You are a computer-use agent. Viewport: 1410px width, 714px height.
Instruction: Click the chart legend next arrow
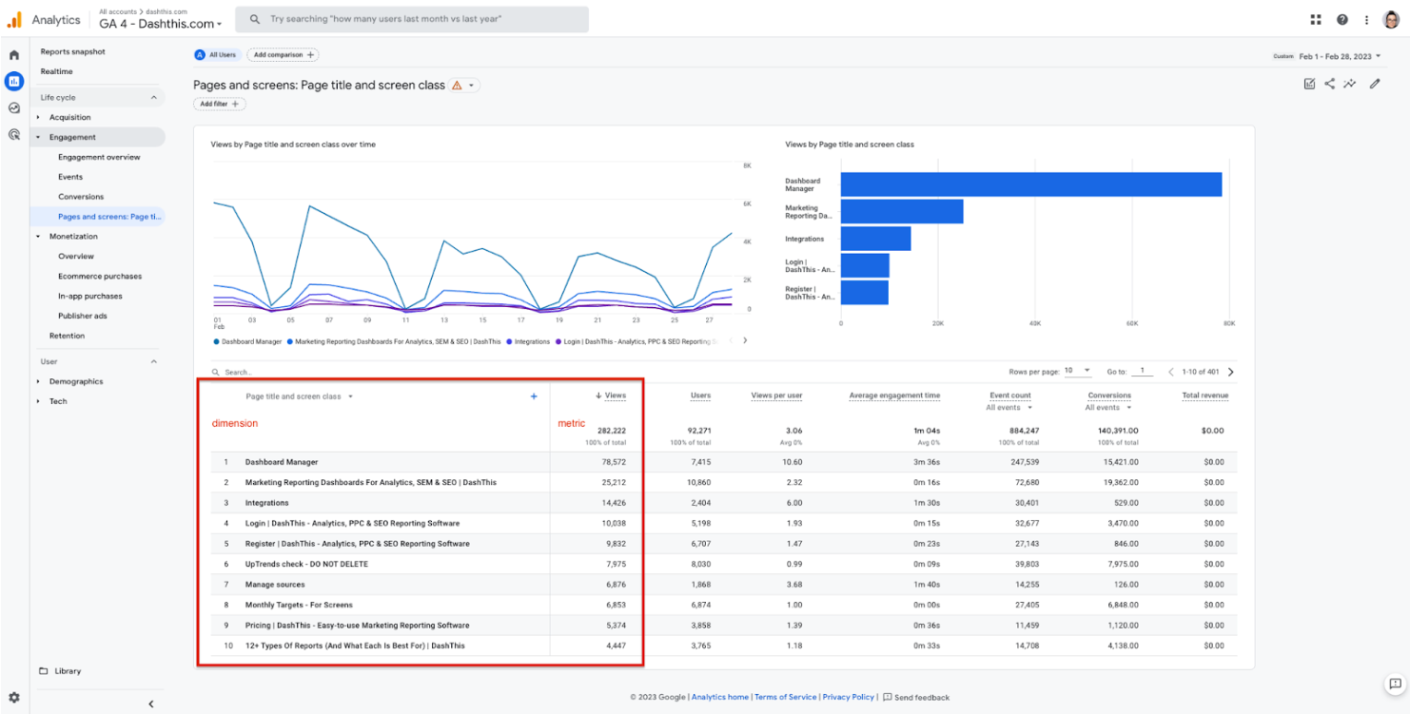[x=745, y=340]
